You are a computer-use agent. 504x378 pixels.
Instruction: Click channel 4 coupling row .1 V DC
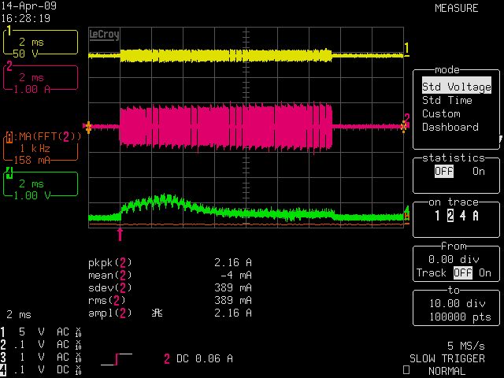(x=41, y=370)
